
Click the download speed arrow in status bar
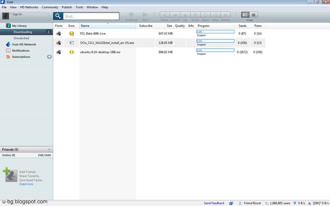point(295,203)
